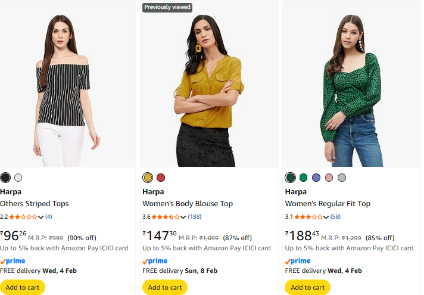Expand the 3.1 star rating dropdown arrow

[324, 217]
